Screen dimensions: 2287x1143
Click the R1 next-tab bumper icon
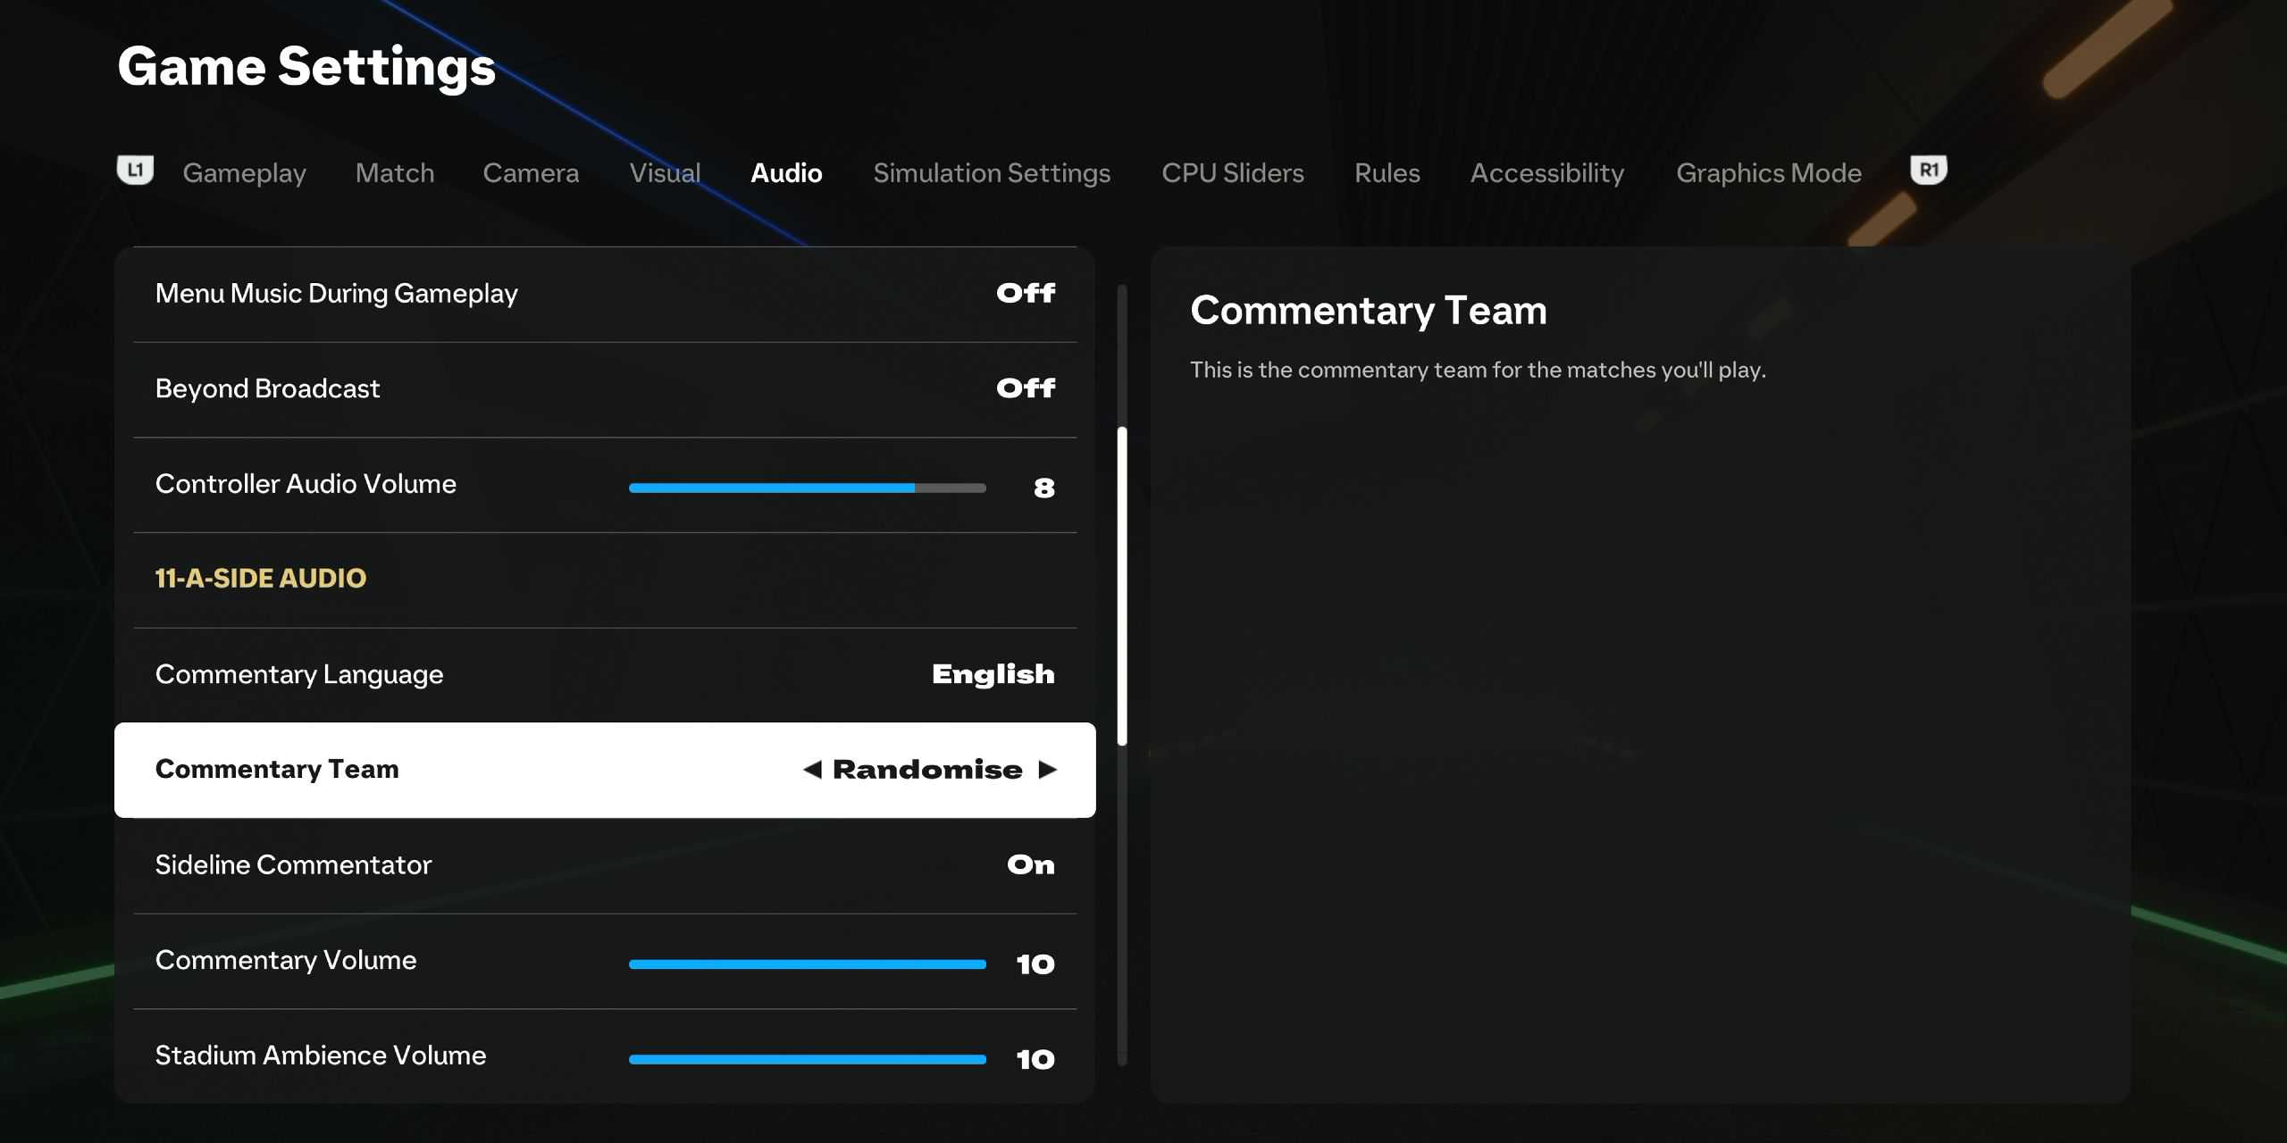(x=1929, y=170)
